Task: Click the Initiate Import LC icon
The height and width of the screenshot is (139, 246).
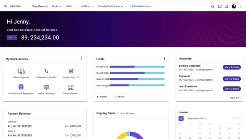Action: tap(71, 71)
